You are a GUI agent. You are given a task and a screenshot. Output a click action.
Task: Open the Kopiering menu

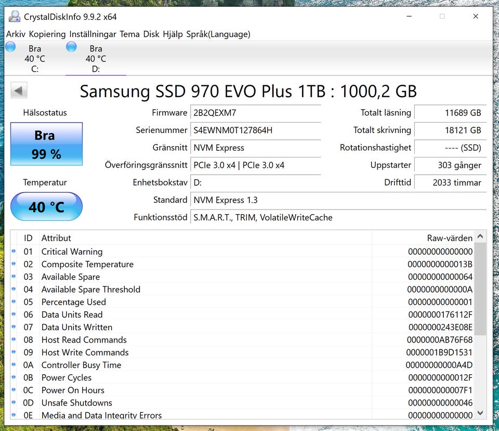click(x=47, y=34)
